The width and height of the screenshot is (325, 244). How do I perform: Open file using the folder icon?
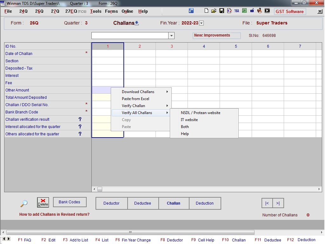[214, 11]
